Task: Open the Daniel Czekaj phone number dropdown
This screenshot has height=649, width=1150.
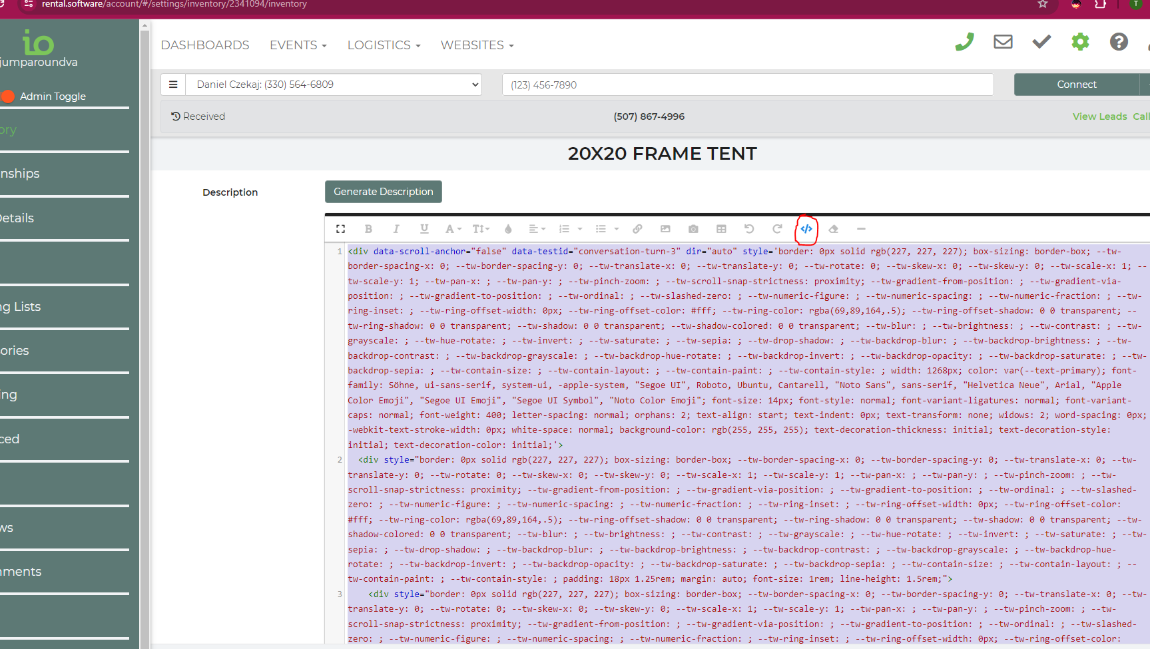Action: pos(334,85)
